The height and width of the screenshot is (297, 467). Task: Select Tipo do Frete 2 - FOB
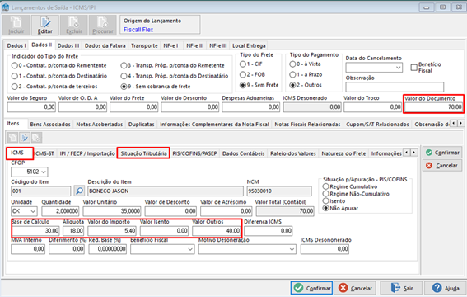(x=243, y=74)
